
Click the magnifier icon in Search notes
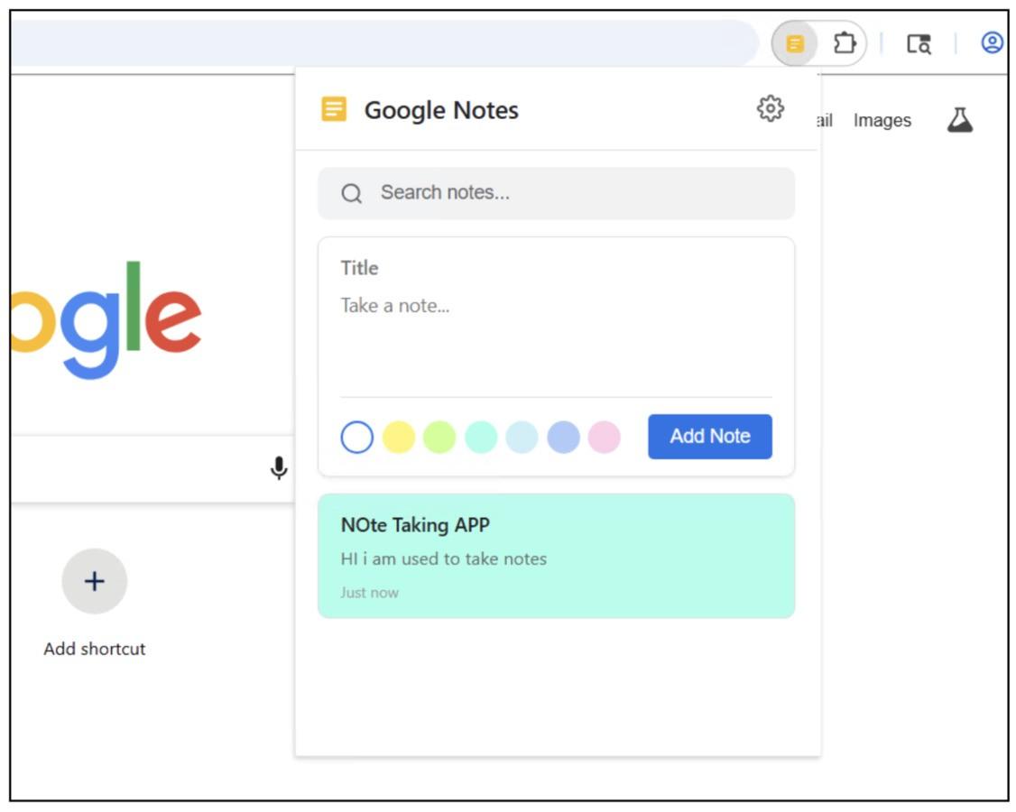351,193
